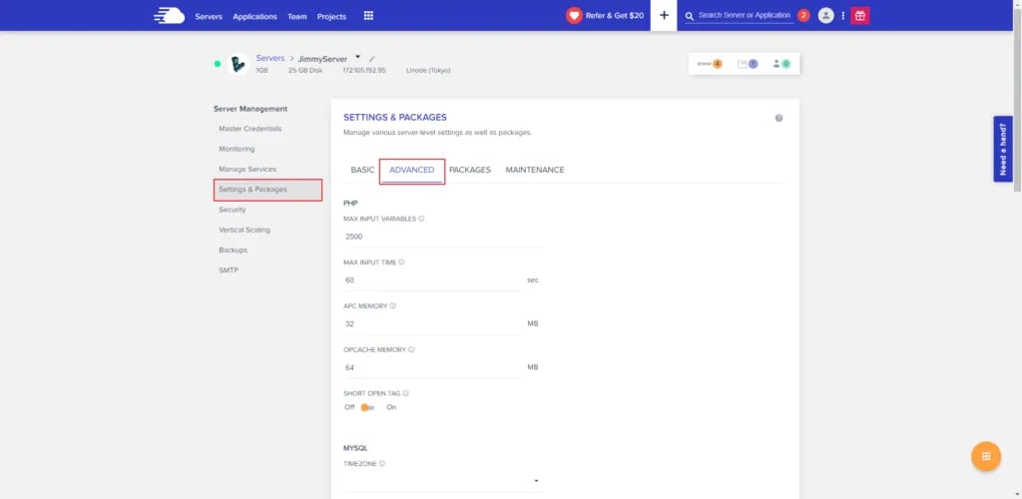Image resolution: width=1022 pixels, height=499 pixels.
Task: Click info icon next to APC Memory
Action: 393,305
